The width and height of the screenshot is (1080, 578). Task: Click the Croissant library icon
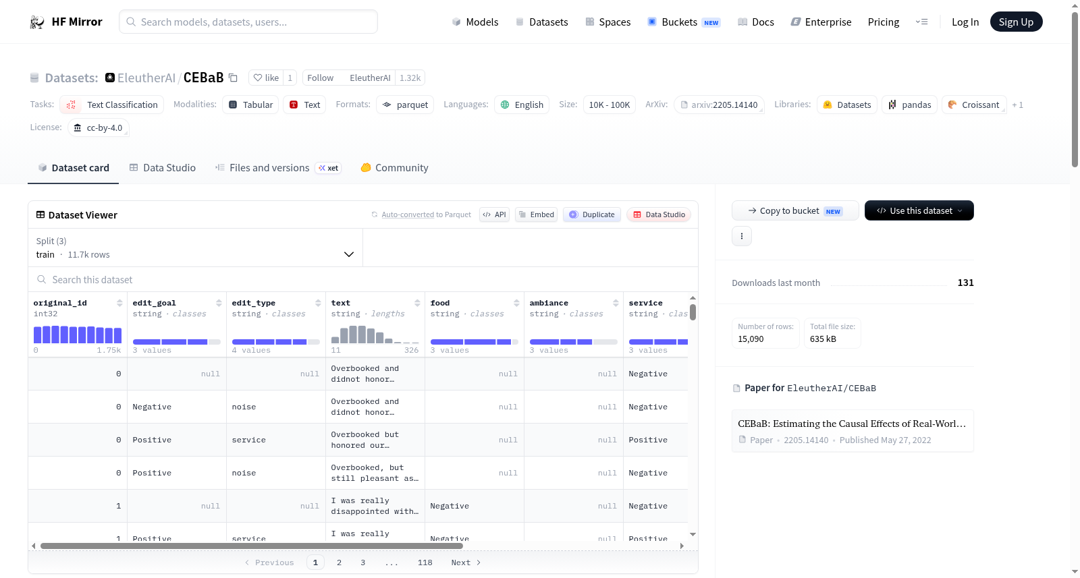[952, 105]
